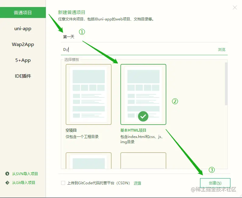Screen dimensions: 242x198
Task: Select the 空项目 template thumbnail
Action: [88, 94]
